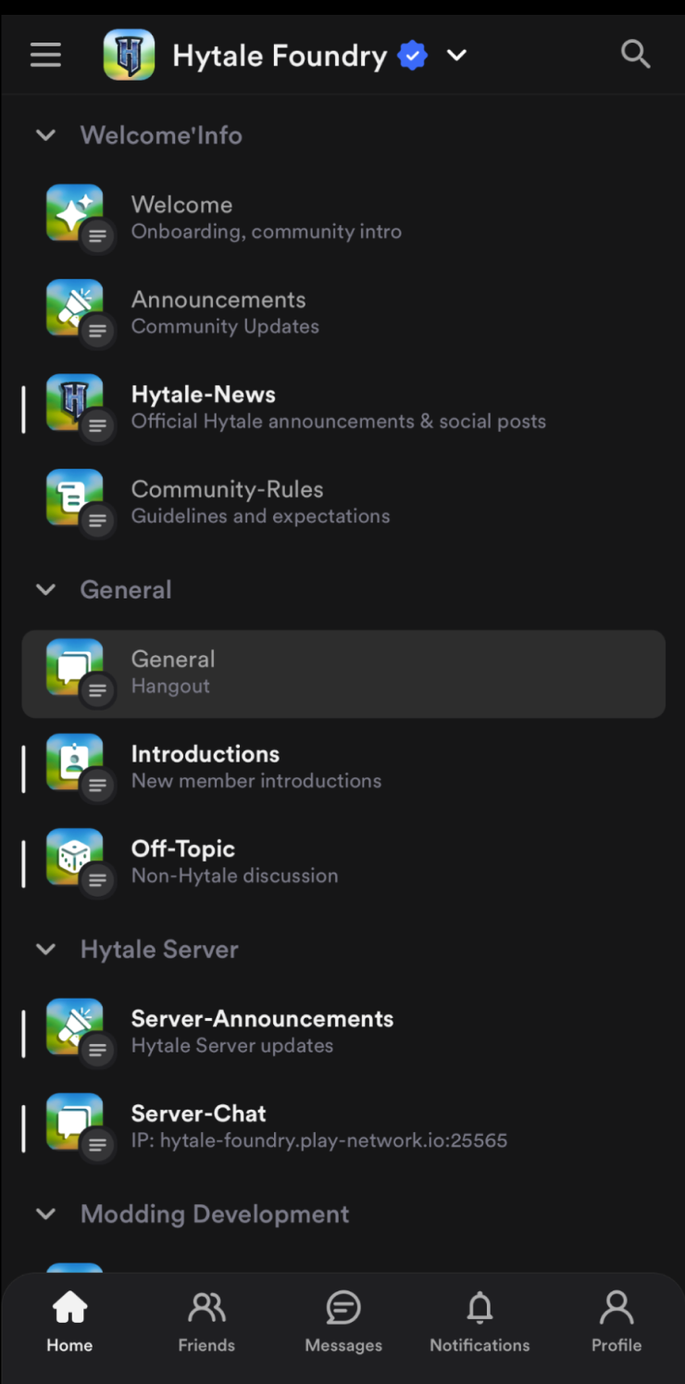Open the hamburger menu
The height and width of the screenshot is (1384, 685).
pyautogui.click(x=45, y=56)
